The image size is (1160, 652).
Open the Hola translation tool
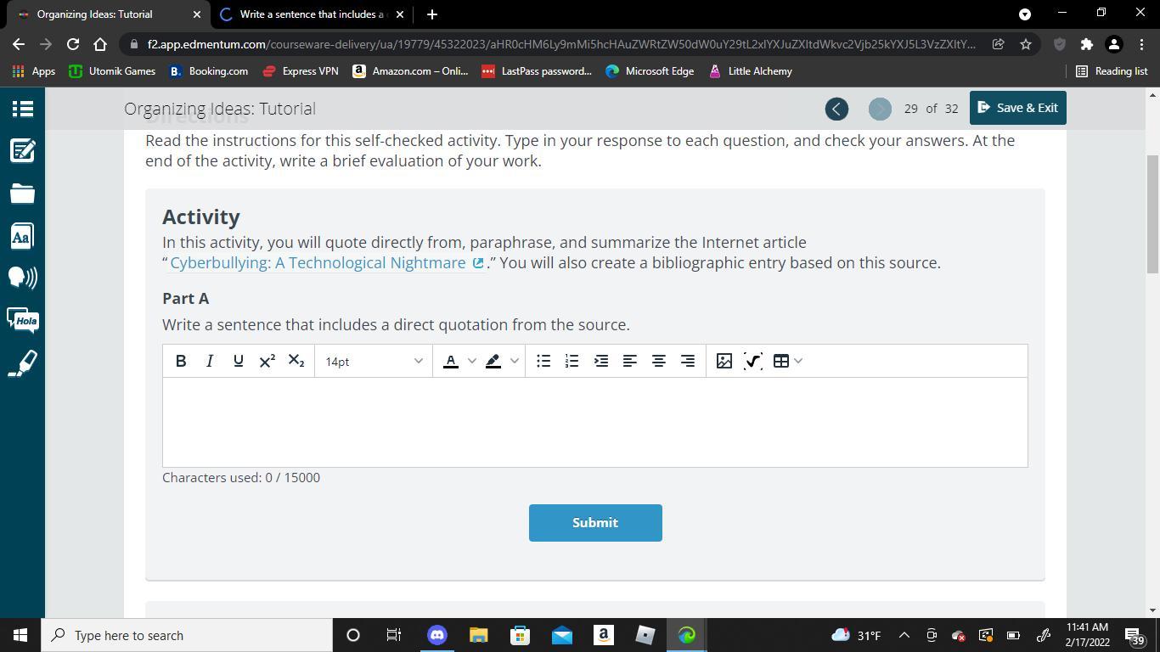(x=22, y=320)
